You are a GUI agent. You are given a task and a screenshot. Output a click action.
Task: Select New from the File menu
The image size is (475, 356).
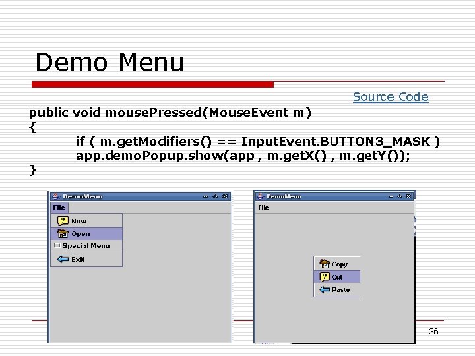(87, 221)
